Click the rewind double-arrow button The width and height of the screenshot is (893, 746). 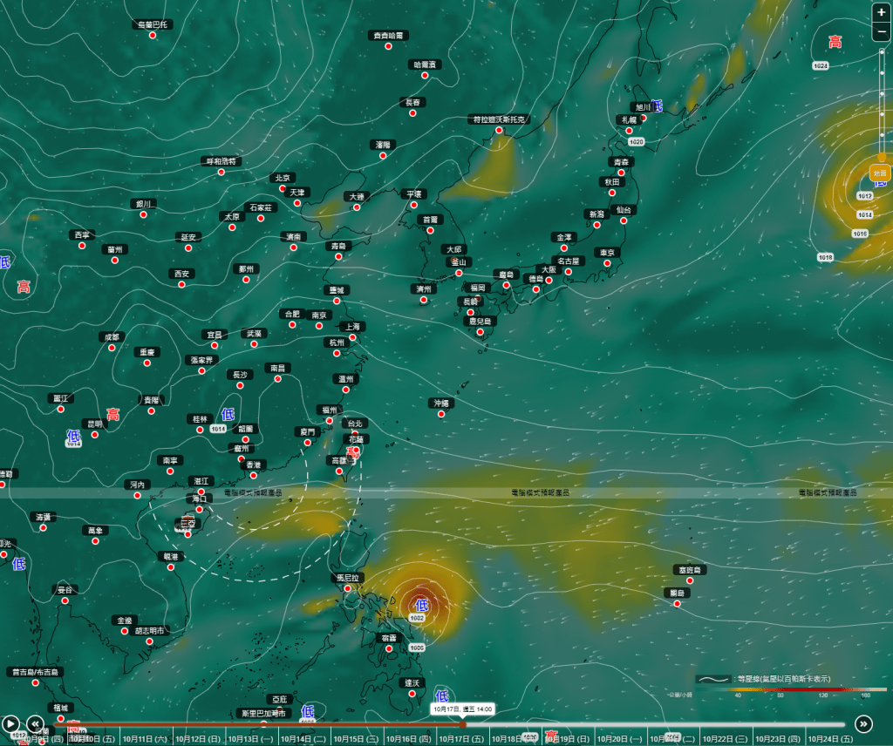coord(35,723)
